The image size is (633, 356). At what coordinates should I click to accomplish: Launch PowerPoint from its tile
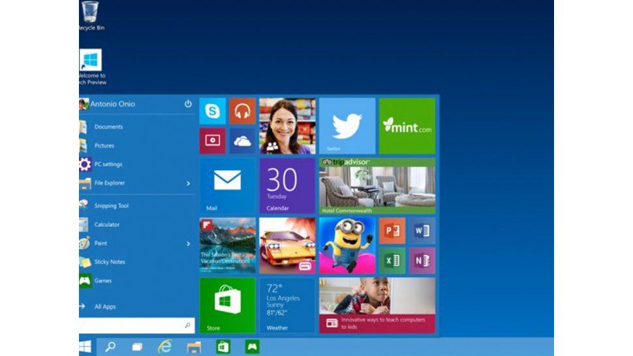tap(392, 231)
